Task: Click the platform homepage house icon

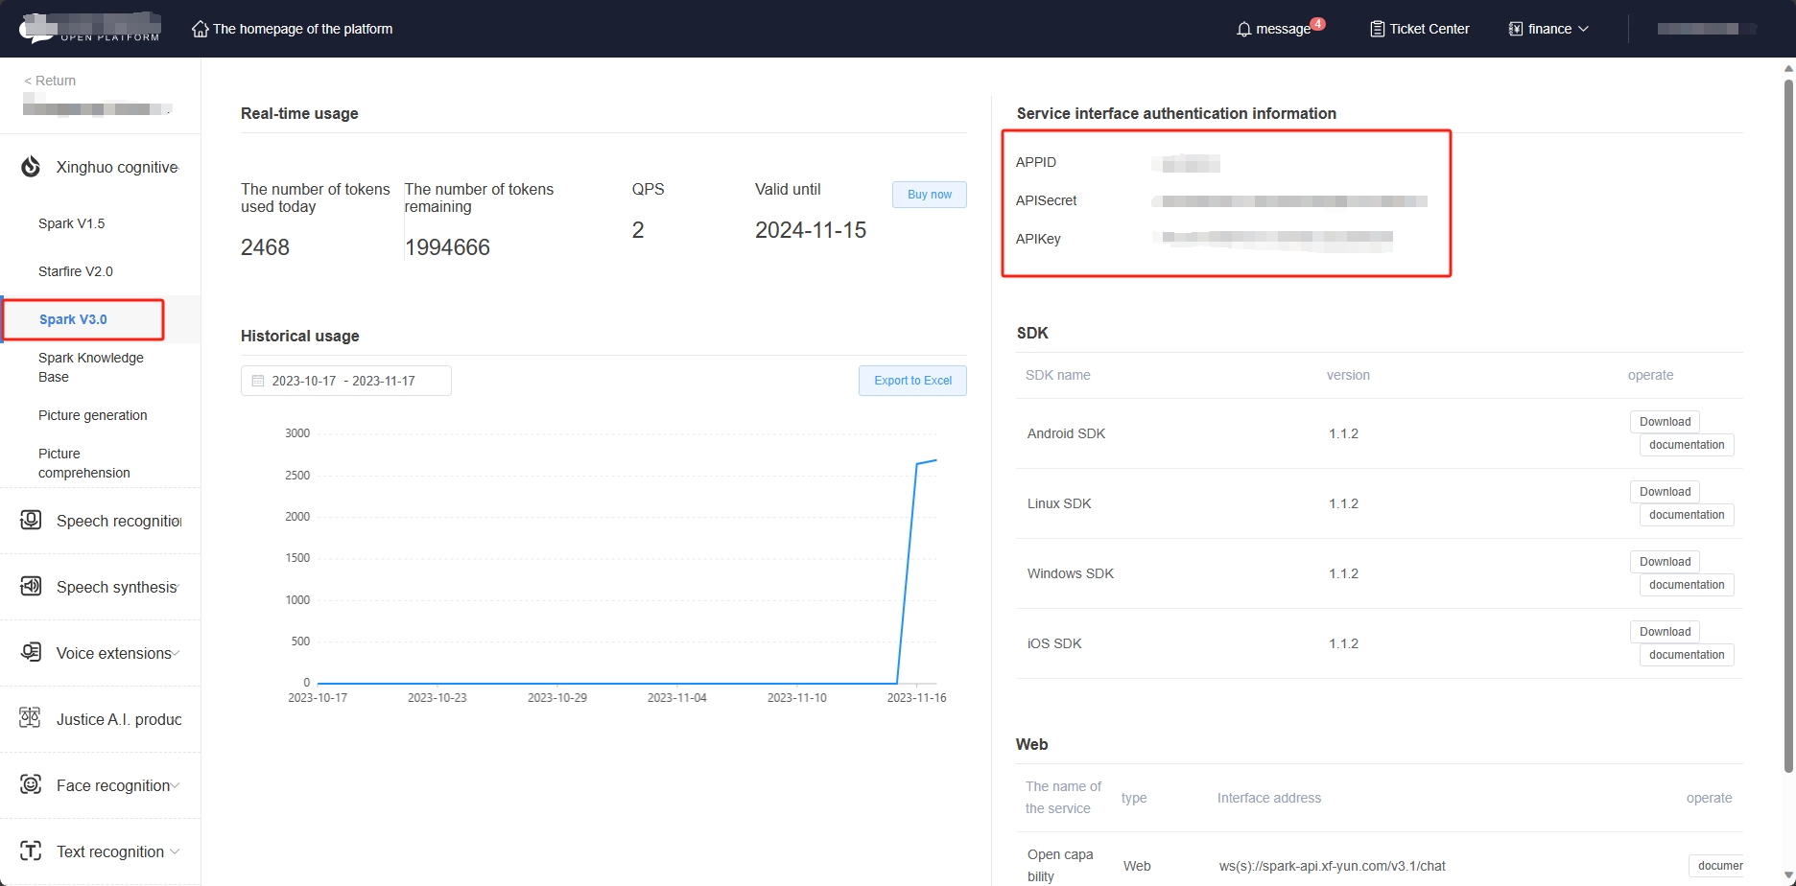Action: 200,29
